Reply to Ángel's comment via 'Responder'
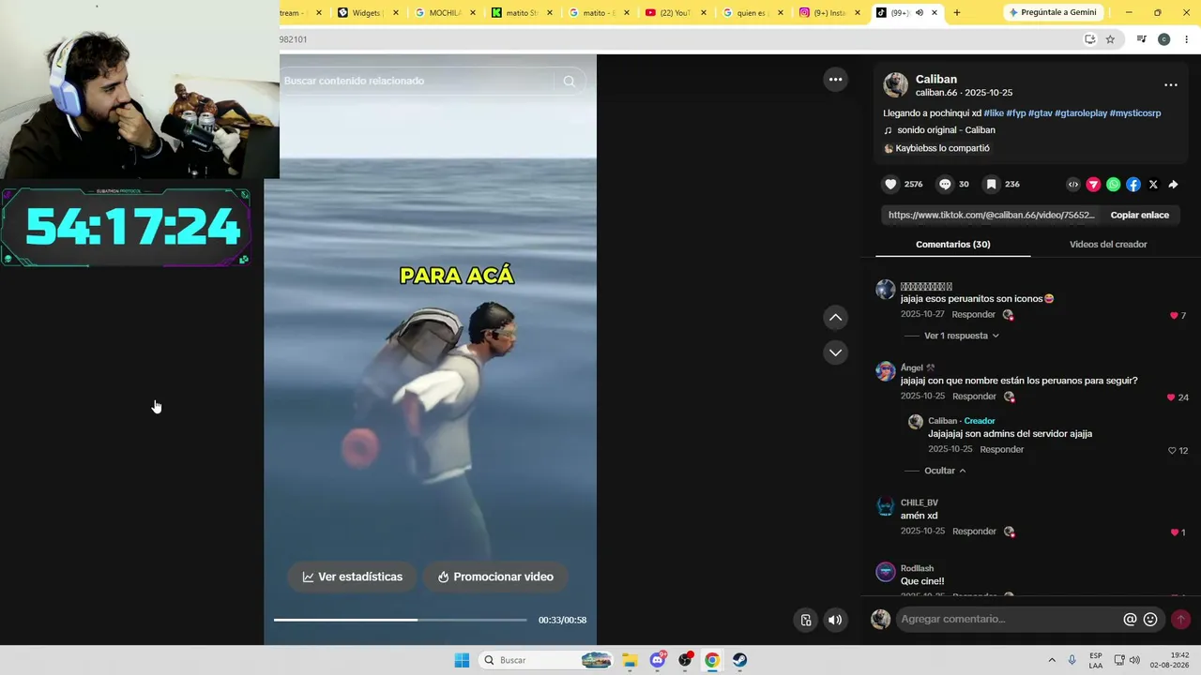 point(974,397)
